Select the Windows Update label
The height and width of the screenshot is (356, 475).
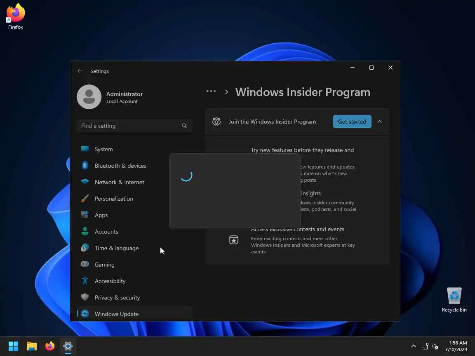click(x=117, y=314)
